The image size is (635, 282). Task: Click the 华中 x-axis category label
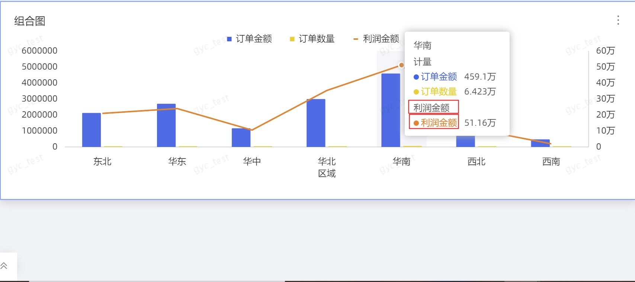click(x=252, y=161)
